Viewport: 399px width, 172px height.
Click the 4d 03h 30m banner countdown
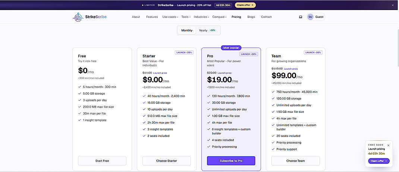(x=223, y=5)
